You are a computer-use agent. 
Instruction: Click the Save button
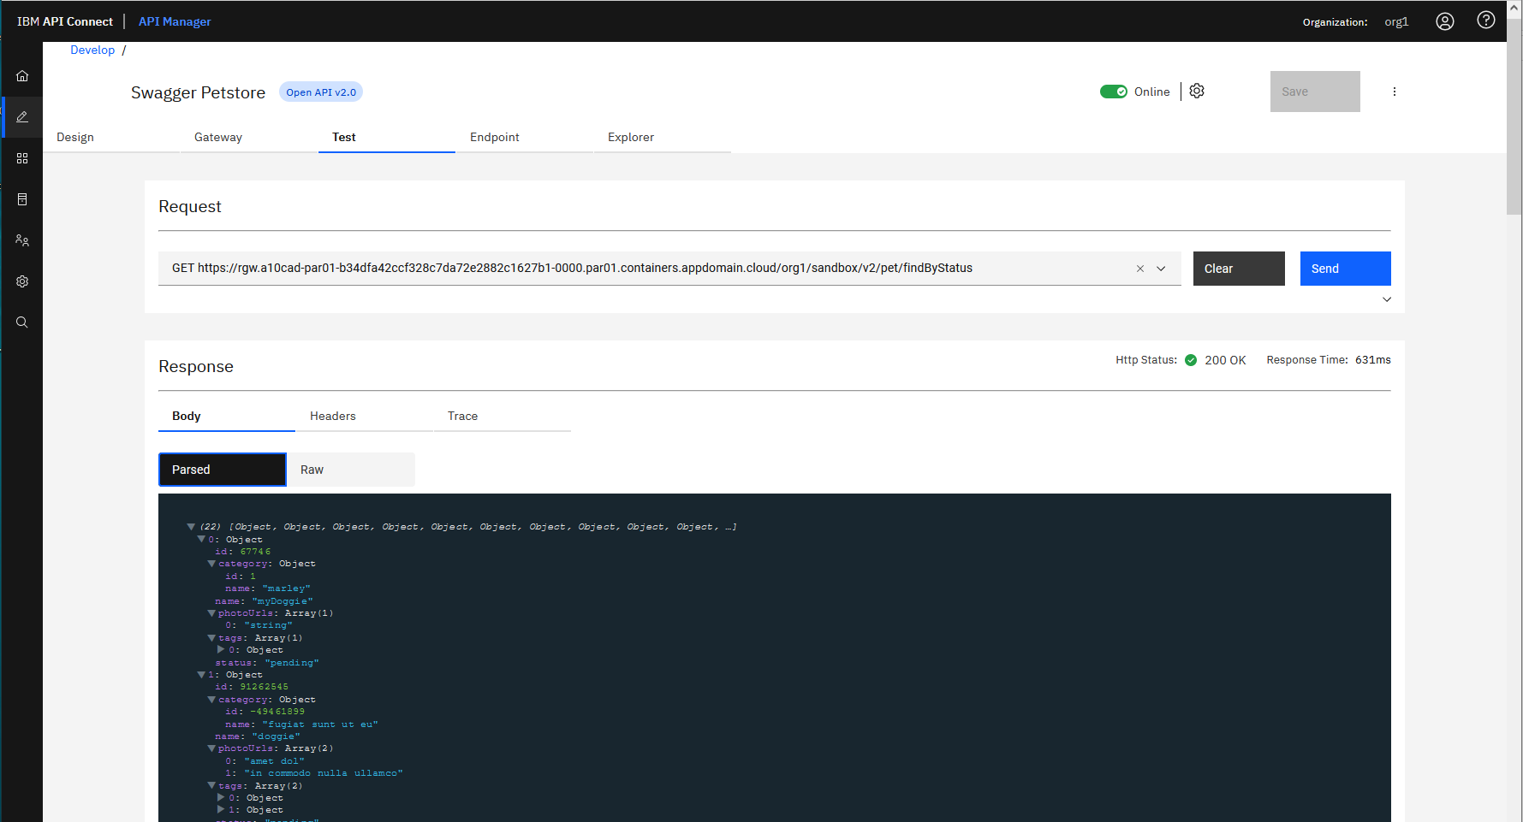click(x=1315, y=92)
